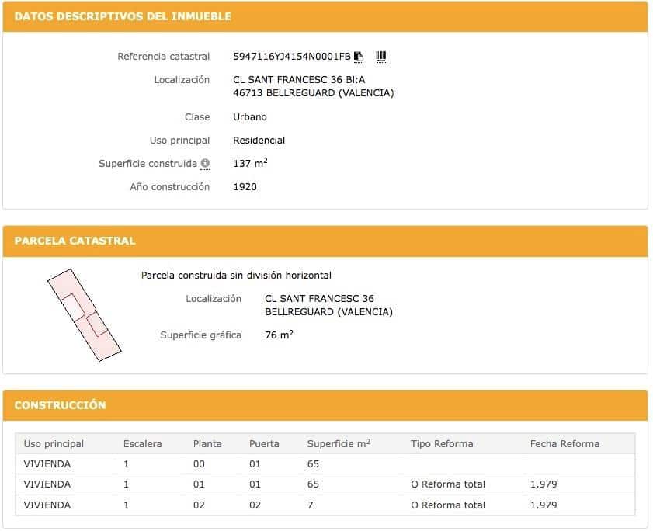
Task: Collapse the PARCELA CATASTRAL section header
Action: click(75, 241)
